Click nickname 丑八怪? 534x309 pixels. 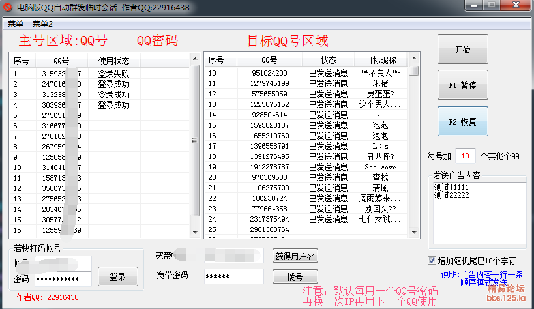point(380,156)
